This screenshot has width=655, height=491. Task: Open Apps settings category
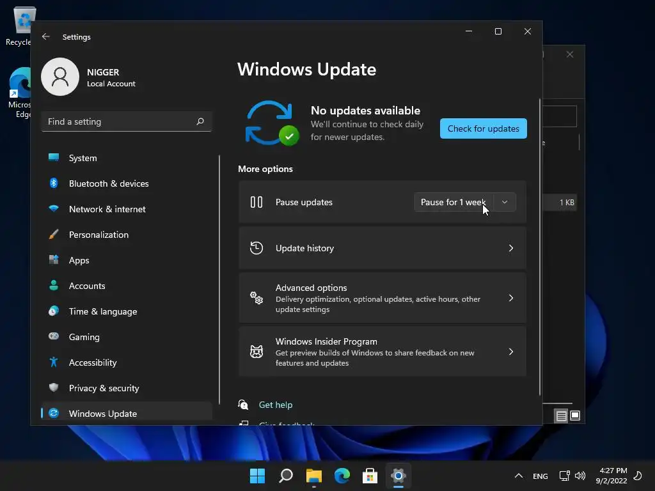(x=127, y=260)
